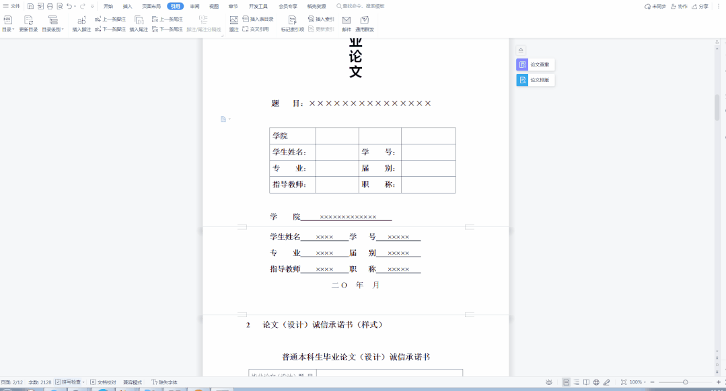Click the 交叉引用 (Cross-reference) button
This screenshot has width=726, height=391.
pyautogui.click(x=256, y=29)
